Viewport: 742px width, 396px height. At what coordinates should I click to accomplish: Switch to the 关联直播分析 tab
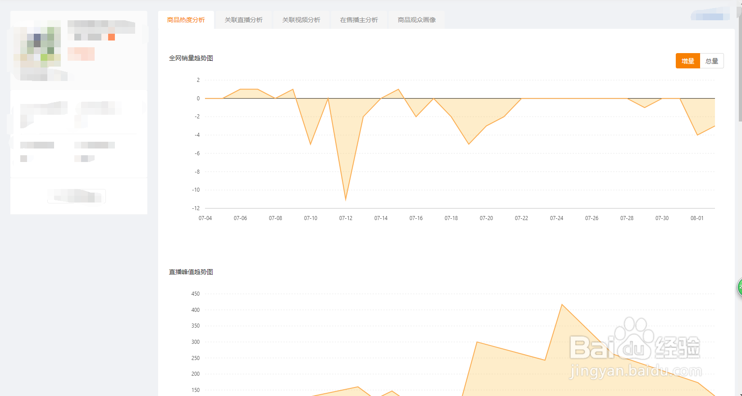tap(244, 20)
